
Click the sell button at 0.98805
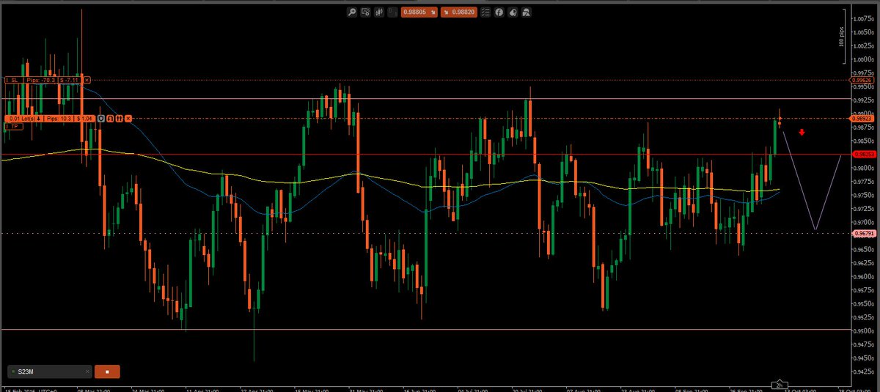click(x=419, y=12)
